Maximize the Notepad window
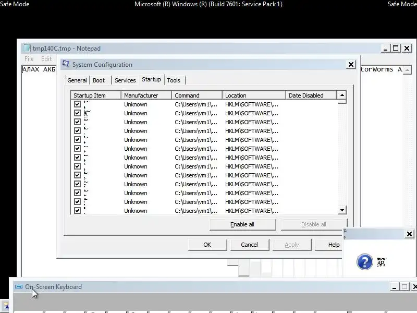 click(x=396, y=48)
